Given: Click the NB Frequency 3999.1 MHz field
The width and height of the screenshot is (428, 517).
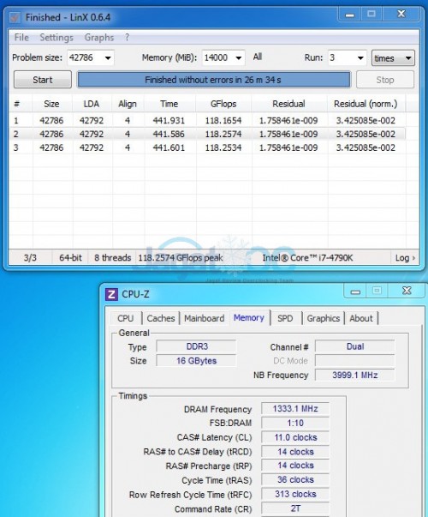Looking at the screenshot, I should tap(355, 375).
